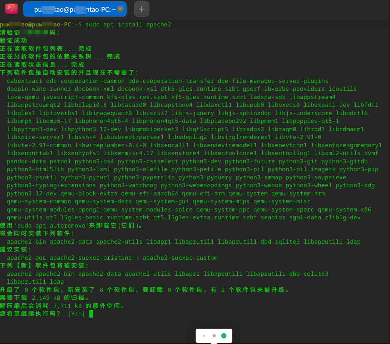Click the smallest dot in the bottom popup
This screenshot has height=344, width=390.
tap(204, 336)
